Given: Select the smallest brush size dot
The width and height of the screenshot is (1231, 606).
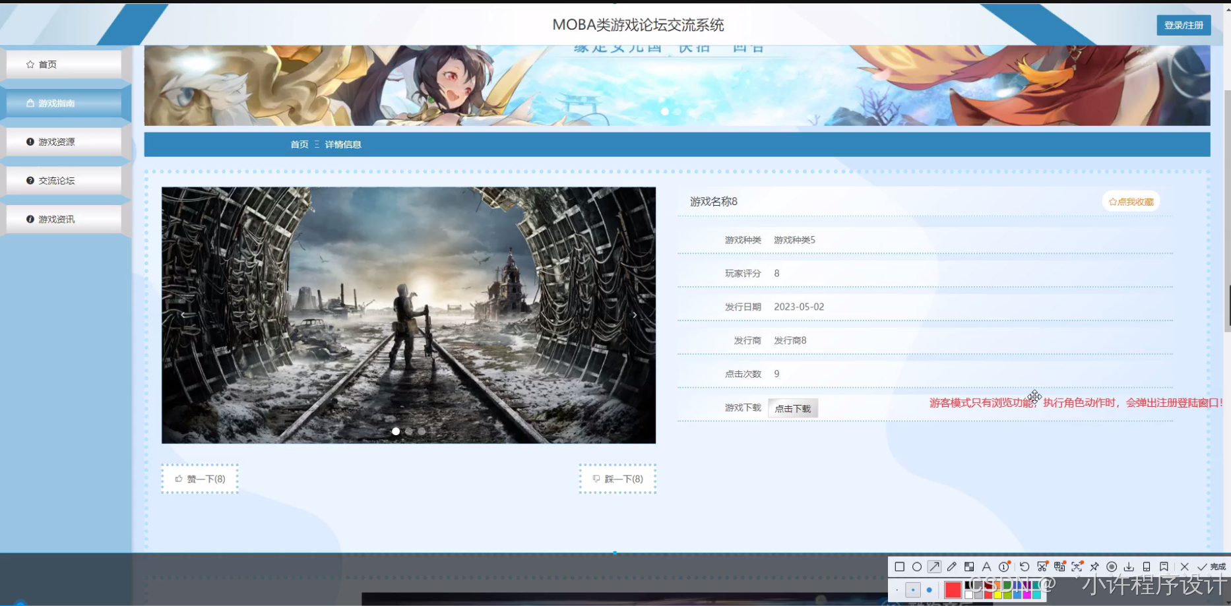Looking at the screenshot, I should (897, 590).
